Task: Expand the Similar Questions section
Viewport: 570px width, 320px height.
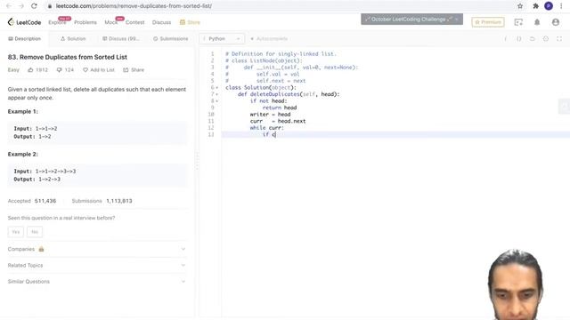Action: tap(97, 282)
